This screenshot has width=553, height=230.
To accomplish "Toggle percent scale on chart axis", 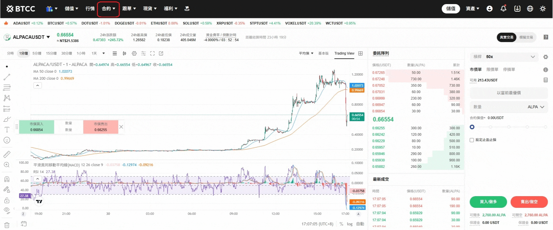I will point(341,224).
